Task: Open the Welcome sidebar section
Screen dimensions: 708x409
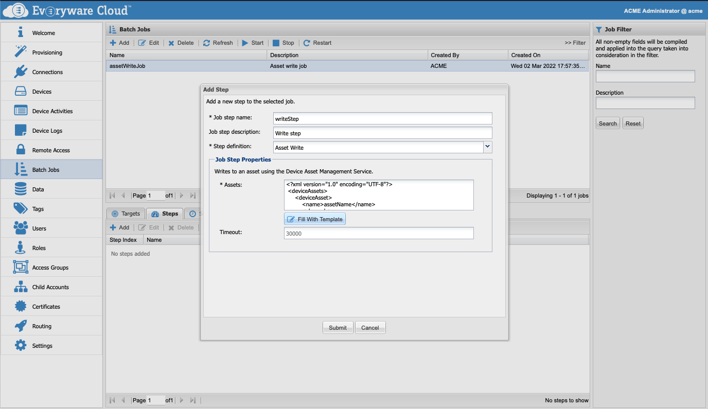Action: [x=51, y=33]
